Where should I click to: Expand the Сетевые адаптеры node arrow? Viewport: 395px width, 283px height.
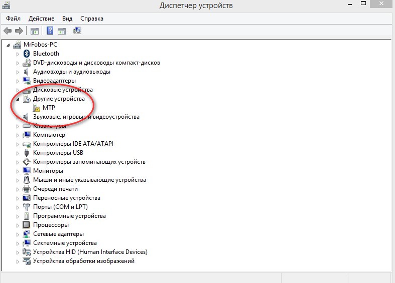coord(18,234)
